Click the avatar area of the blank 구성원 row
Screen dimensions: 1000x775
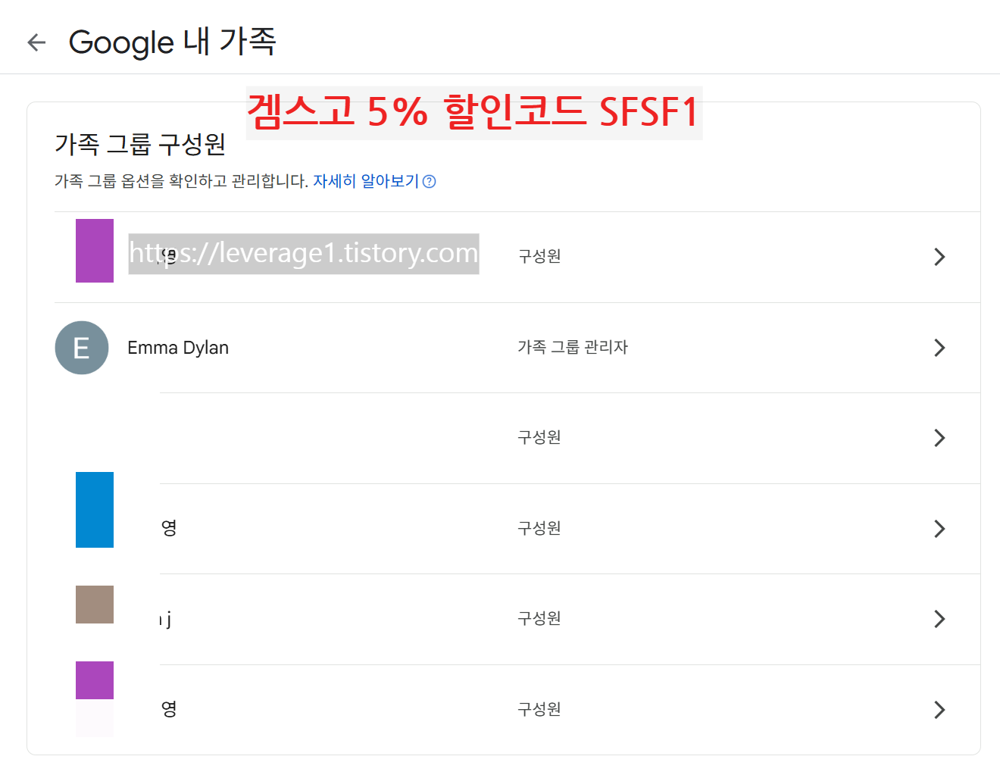pos(94,438)
